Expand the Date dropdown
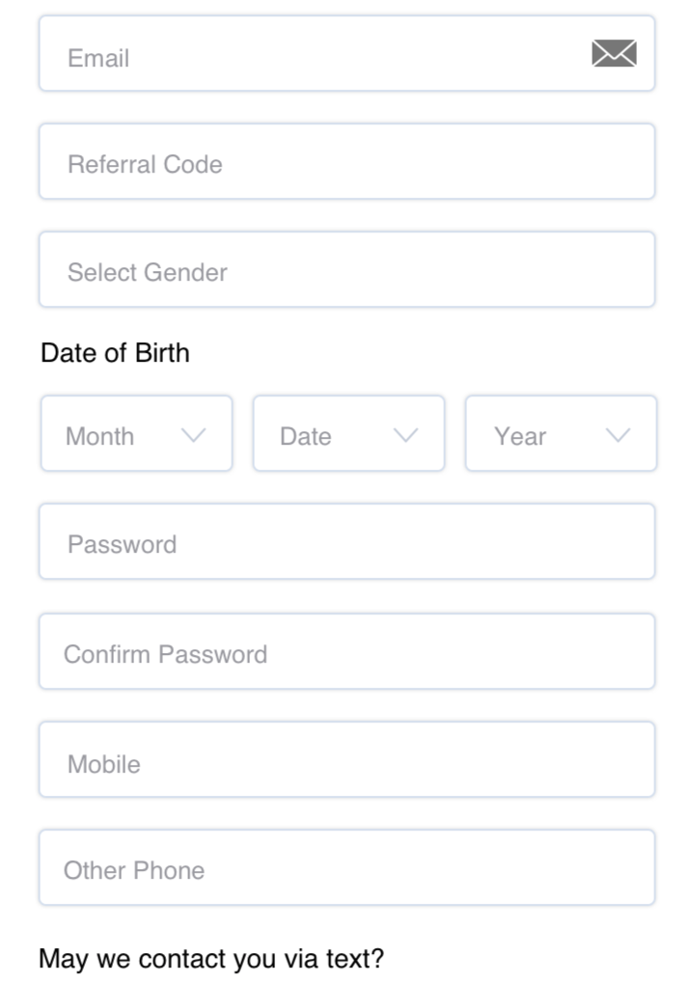The width and height of the screenshot is (689, 982). [x=349, y=433]
